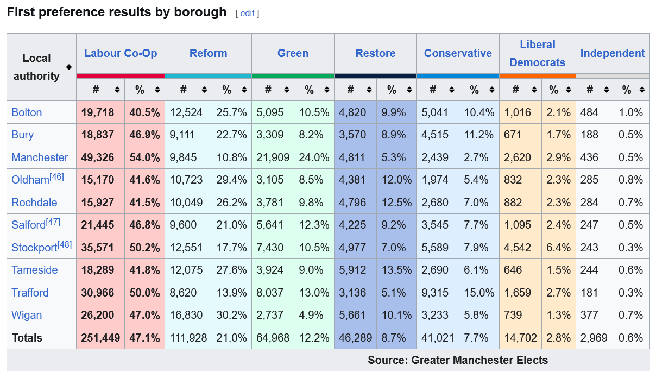Open the Restore party link
Screen dimensions: 650x372
(375, 54)
